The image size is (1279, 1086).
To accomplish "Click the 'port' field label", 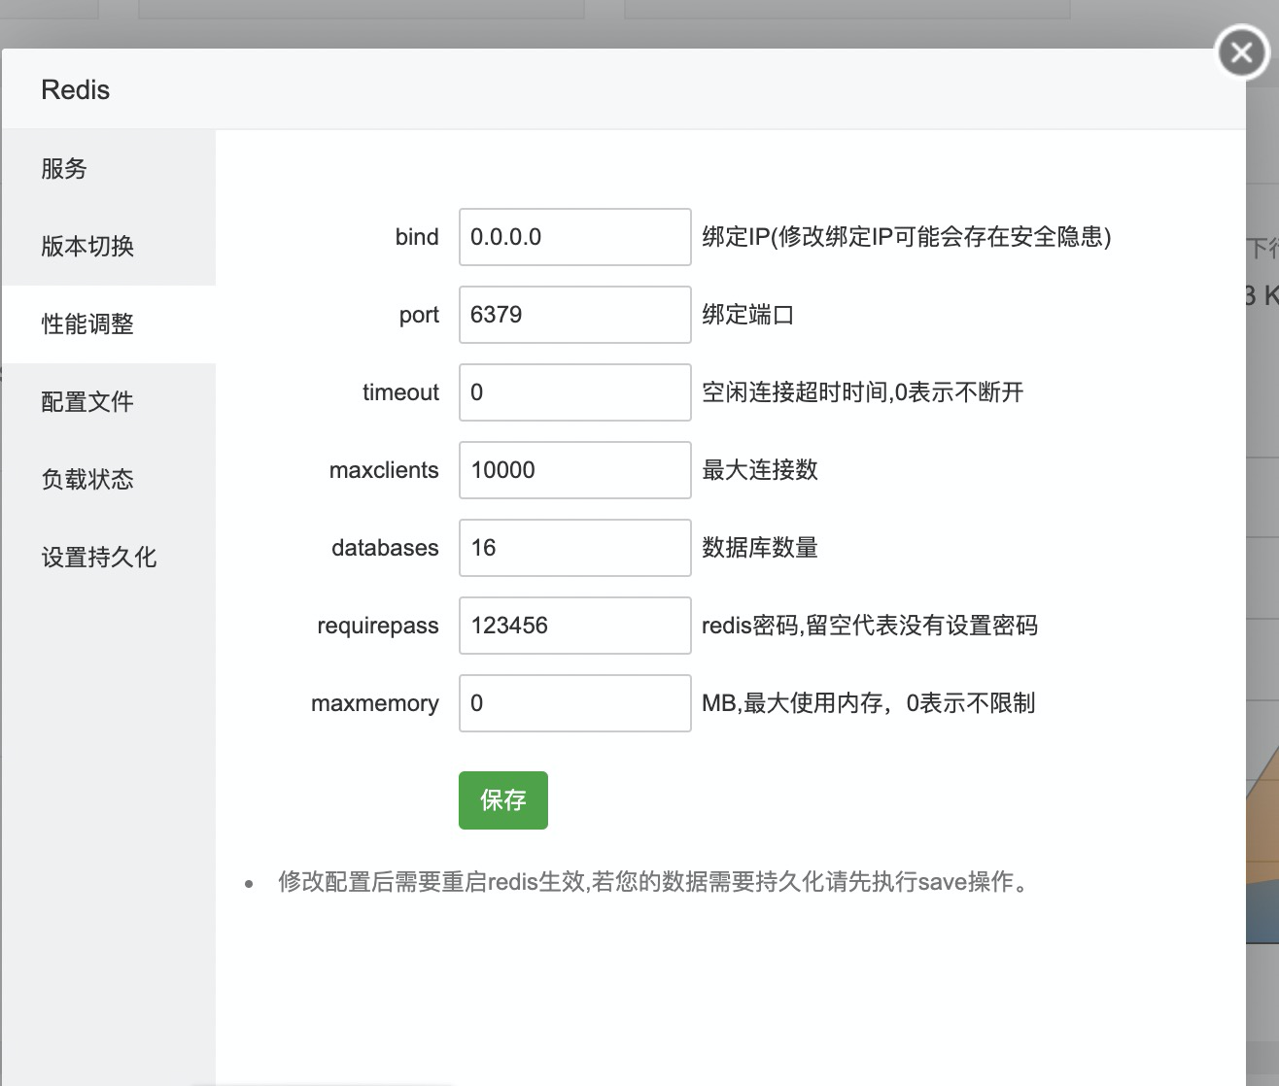I will pyautogui.click(x=419, y=316).
